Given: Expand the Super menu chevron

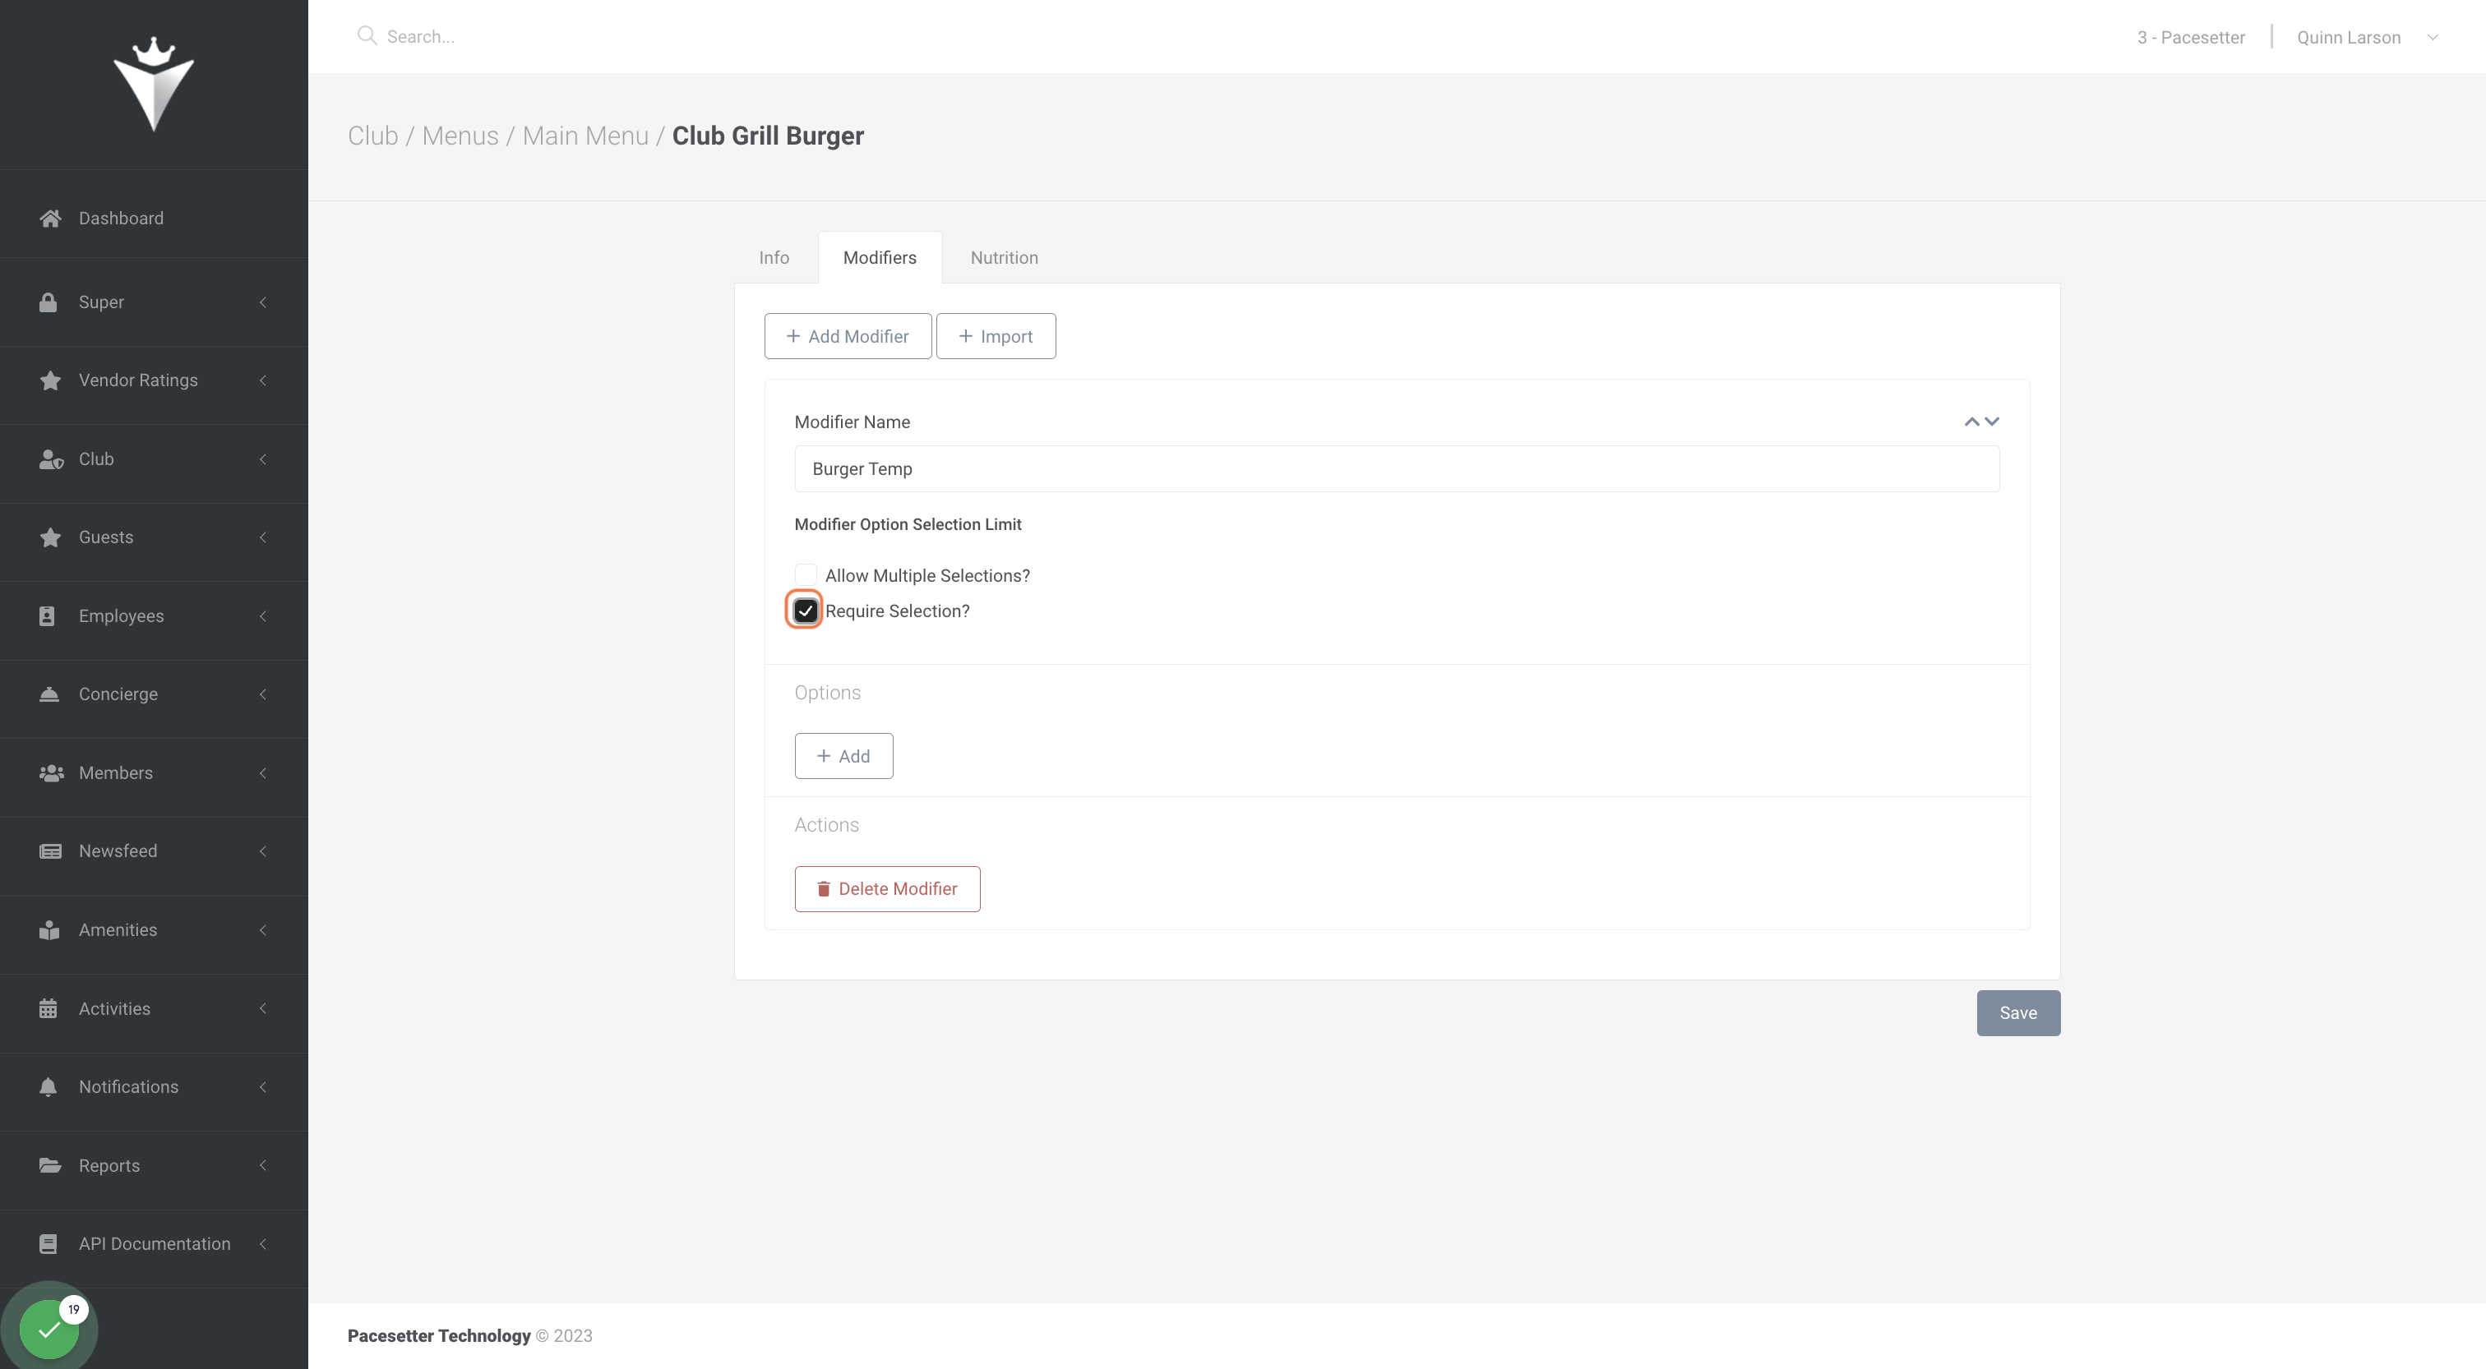Looking at the screenshot, I should pyautogui.click(x=262, y=302).
